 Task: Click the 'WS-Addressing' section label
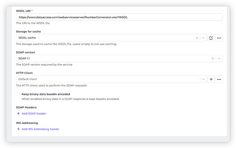click(27, 123)
